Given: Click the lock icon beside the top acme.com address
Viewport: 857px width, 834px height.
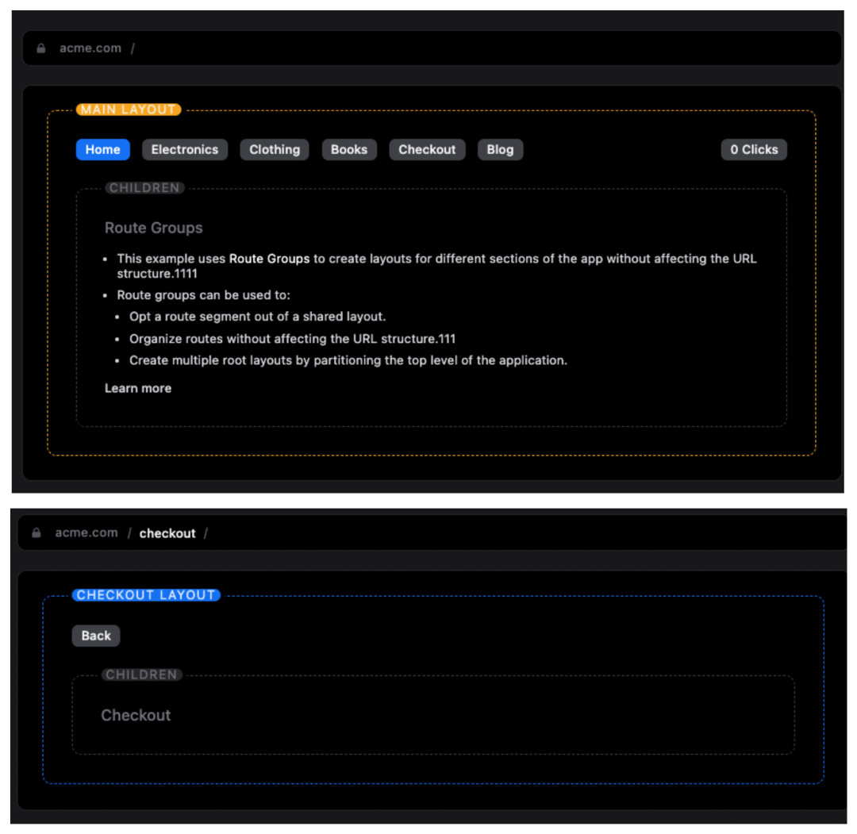Looking at the screenshot, I should click(41, 48).
